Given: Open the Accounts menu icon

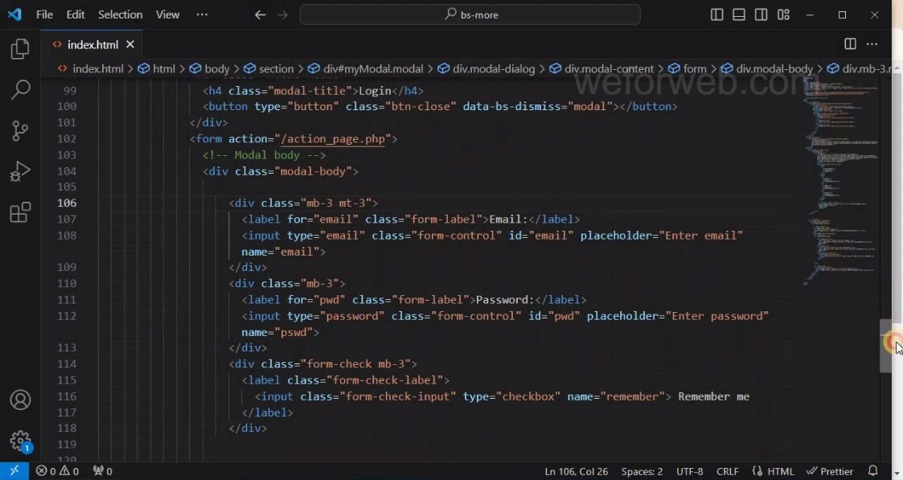Looking at the screenshot, I should pyautogui.click(x=20, y=400).
